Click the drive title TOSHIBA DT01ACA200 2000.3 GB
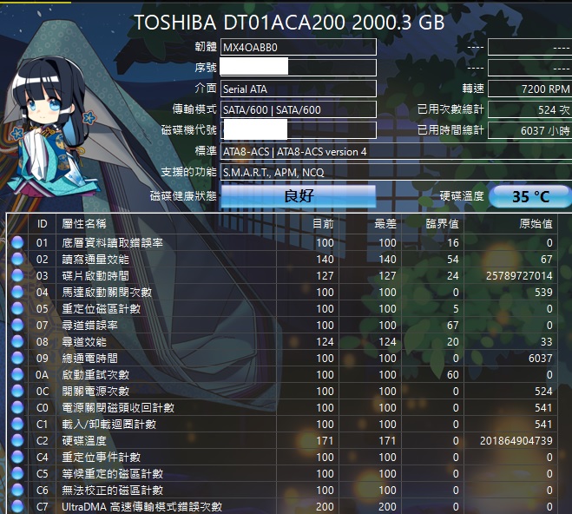 (289, 23)
